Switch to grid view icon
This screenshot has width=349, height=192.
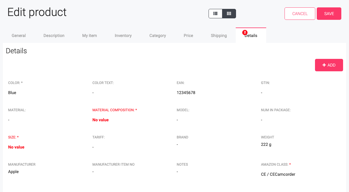click(229, 14)
